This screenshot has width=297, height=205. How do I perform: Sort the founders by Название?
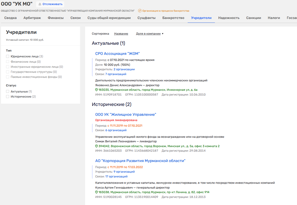coord(121,34)
